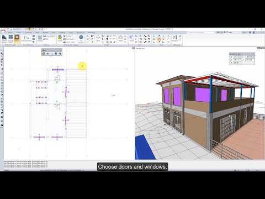Click the rotate icon beside Move tool
265x199 pixels.
tap(103, 36)
